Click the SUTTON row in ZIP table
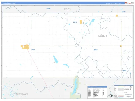 click(x=96, y=97)
